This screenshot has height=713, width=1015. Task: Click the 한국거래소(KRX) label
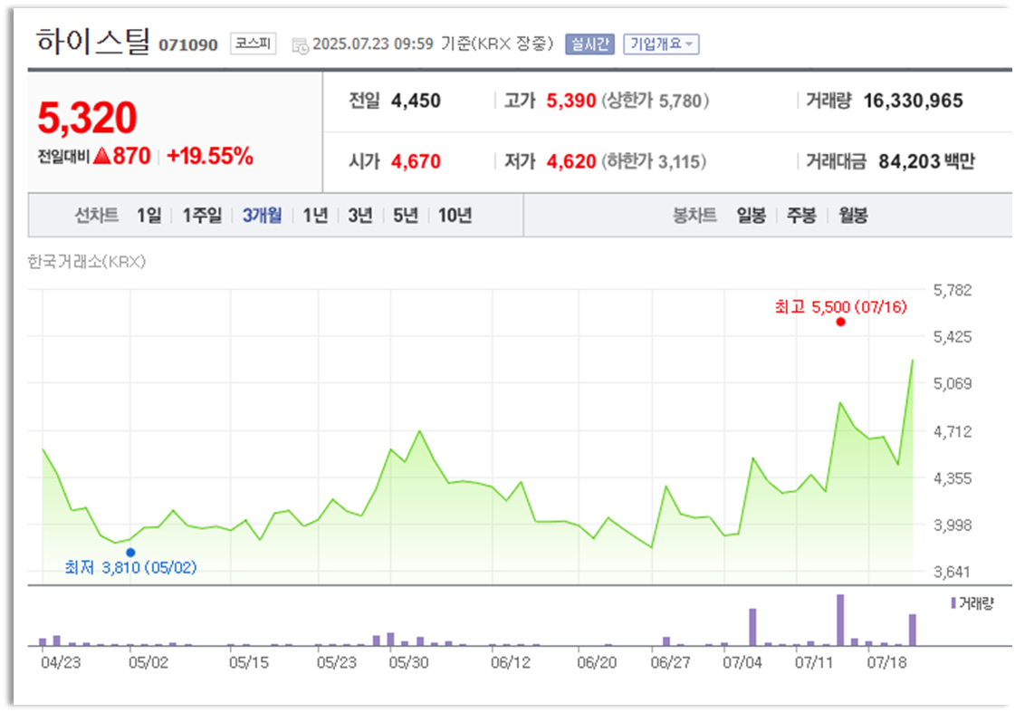click(87, 262)
